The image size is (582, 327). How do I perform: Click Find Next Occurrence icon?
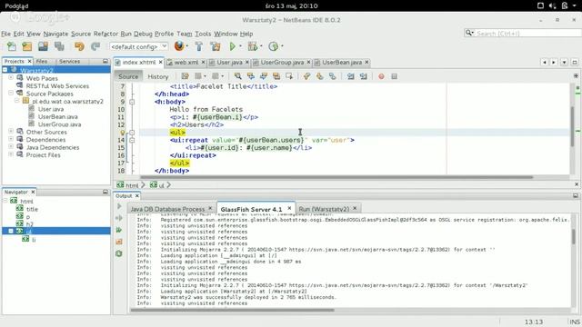[264, 76]
